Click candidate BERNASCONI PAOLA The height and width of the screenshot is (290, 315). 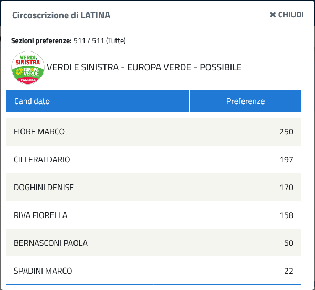click(x=50, y=243)
